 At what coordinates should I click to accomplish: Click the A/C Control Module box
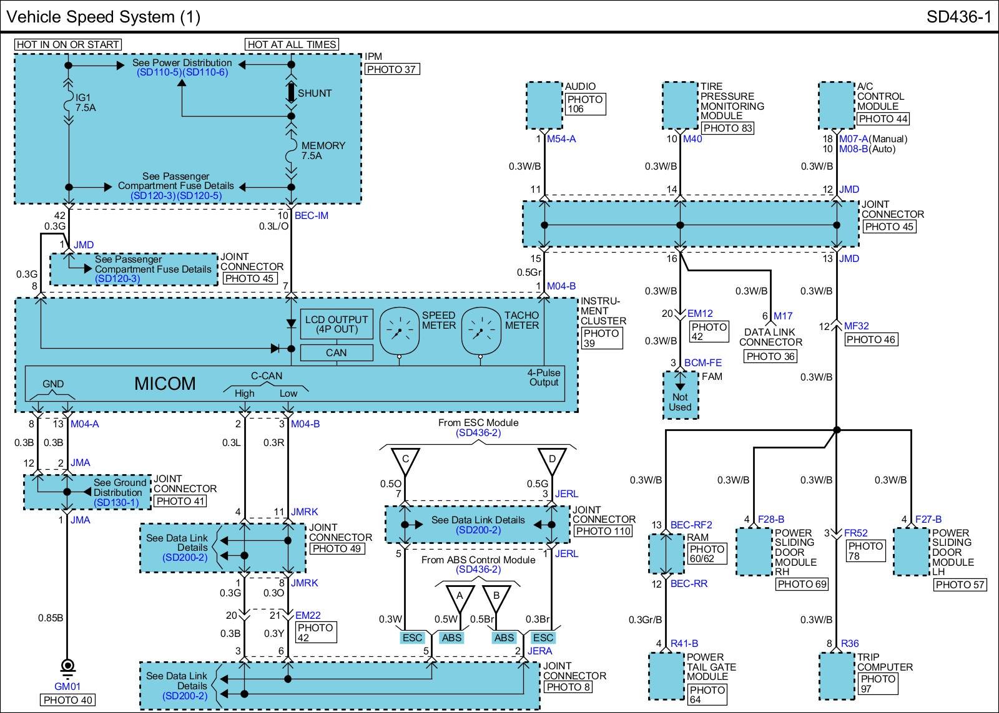tap(837, 105)
